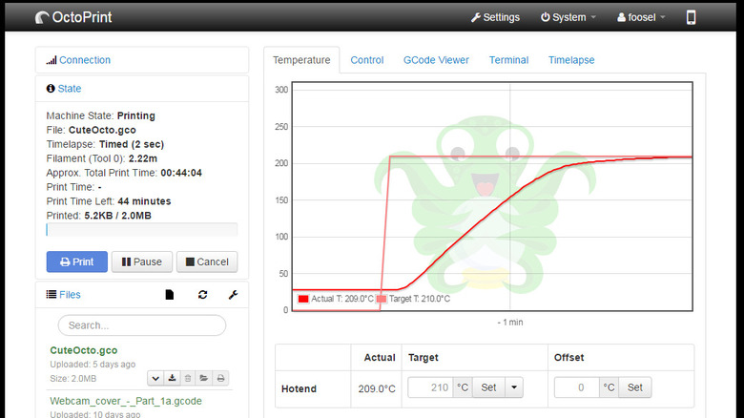
Task: Click the file Search field
Action: click(142, 325)
